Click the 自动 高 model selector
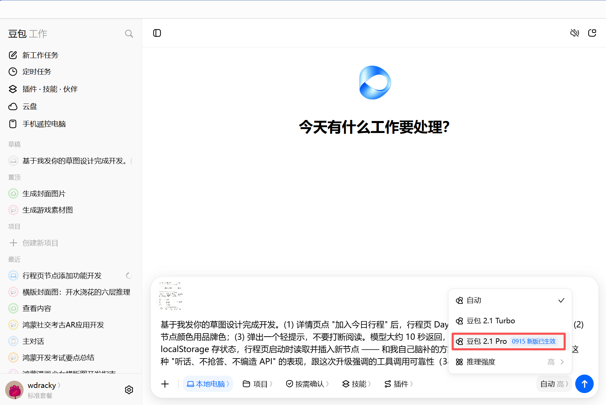Viewport: 606px width, 405px height. [554, 384]
